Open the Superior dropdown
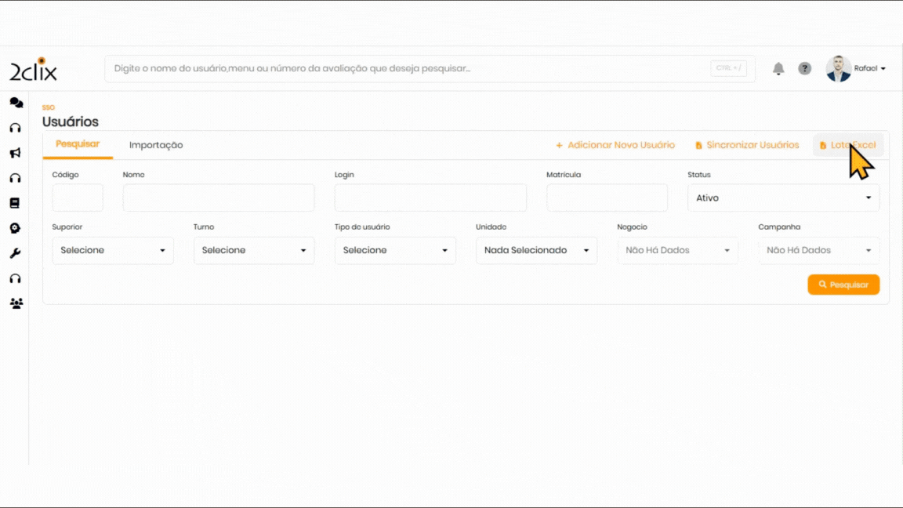 (113, 251)
